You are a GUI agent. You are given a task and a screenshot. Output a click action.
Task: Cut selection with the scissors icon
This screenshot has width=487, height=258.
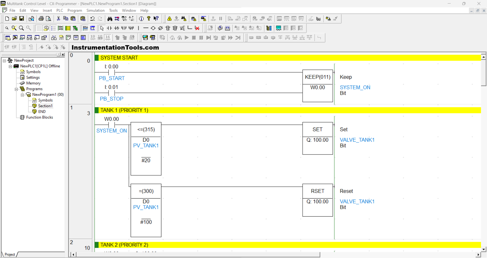tap(58, 19)
